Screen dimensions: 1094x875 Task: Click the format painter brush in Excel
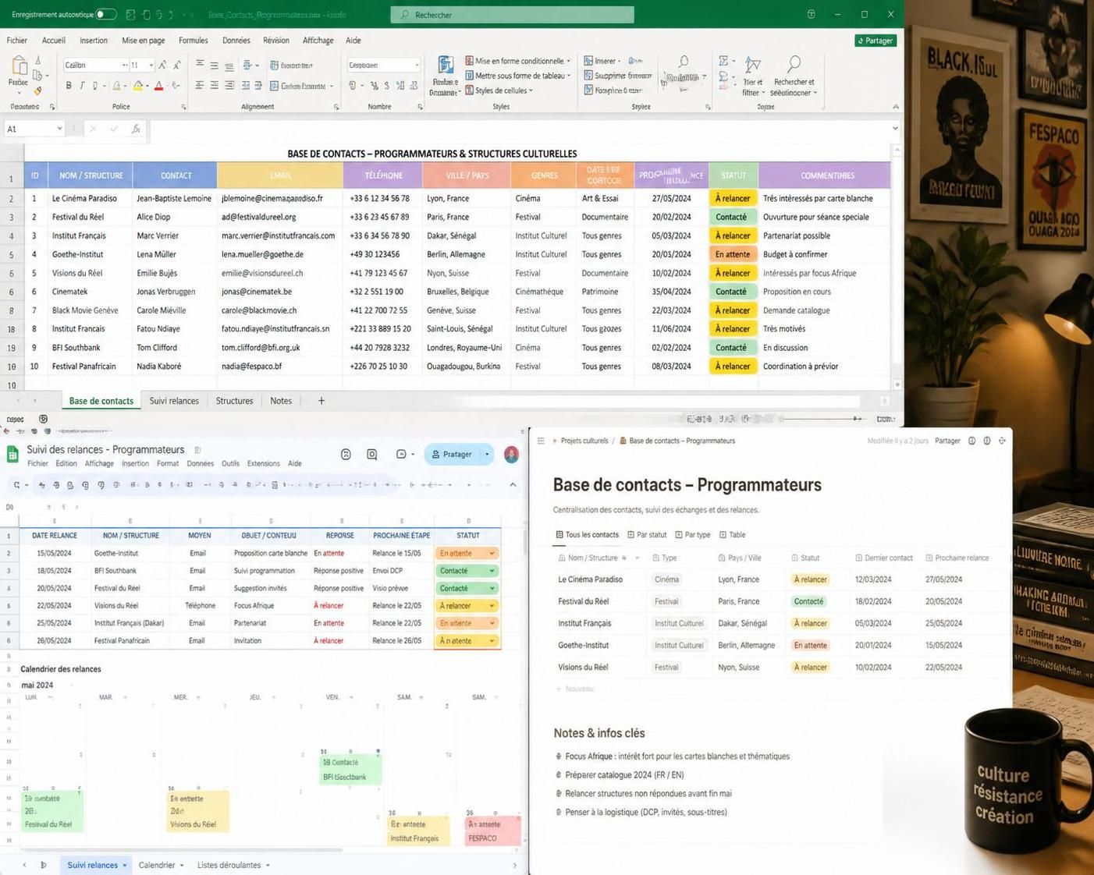coord(37,91)
